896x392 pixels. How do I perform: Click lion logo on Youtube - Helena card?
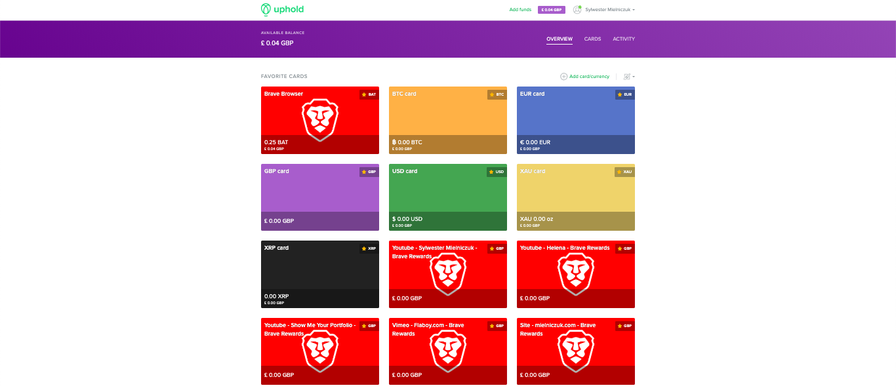click(576, 275)
